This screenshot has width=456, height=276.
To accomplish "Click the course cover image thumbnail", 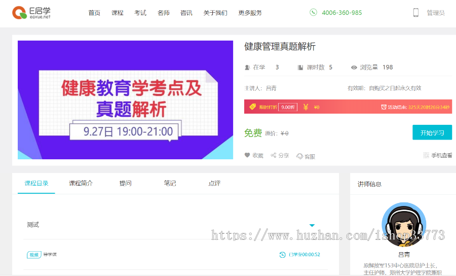I will 125,100.
